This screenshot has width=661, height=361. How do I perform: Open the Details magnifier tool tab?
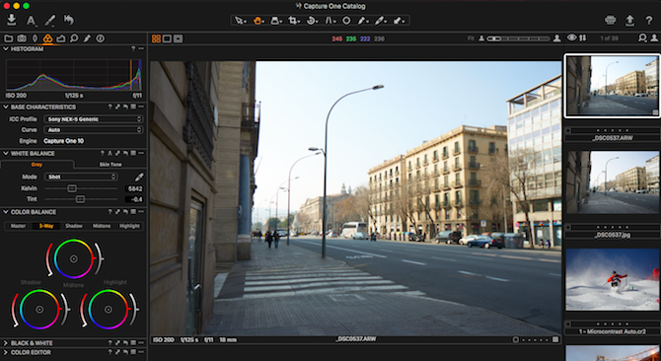pyautogui.click(x=74, y=38)
